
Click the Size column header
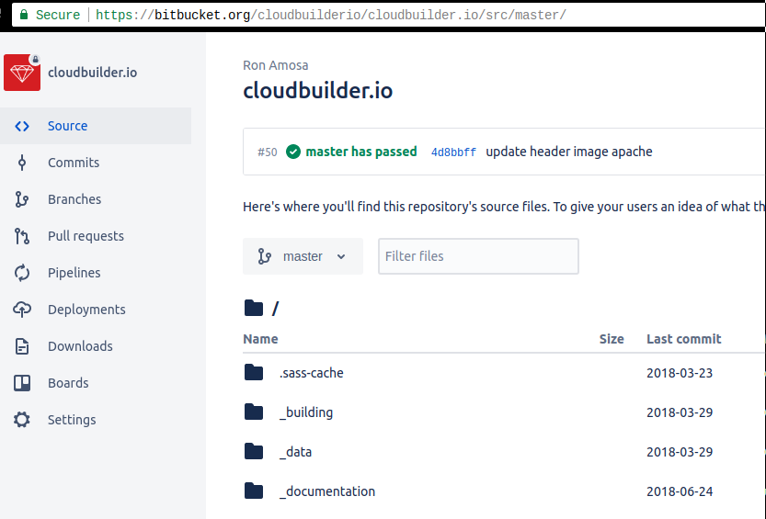pos(612,339)
